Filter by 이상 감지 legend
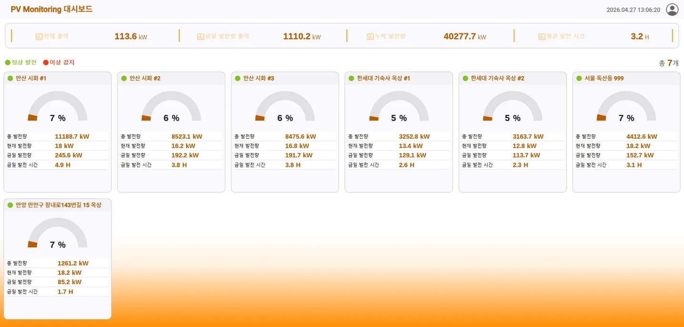Screen dimensions: 684x327 click(59, 62)
